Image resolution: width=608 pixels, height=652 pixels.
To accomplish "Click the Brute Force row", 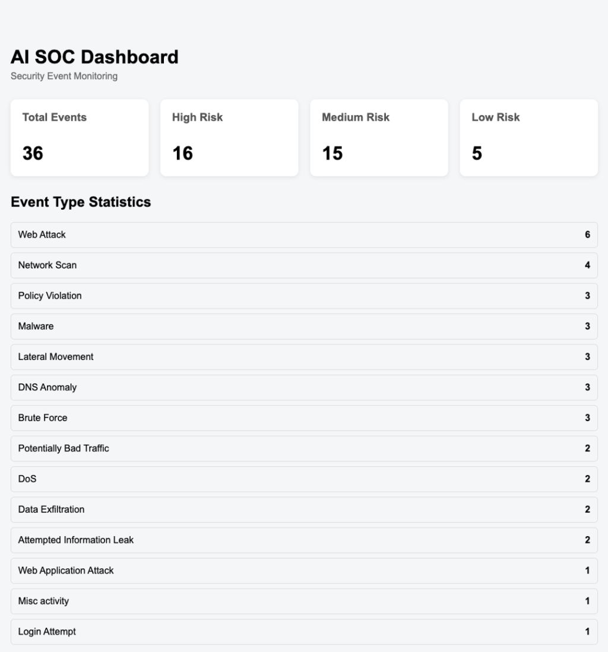I will (304, 418).
